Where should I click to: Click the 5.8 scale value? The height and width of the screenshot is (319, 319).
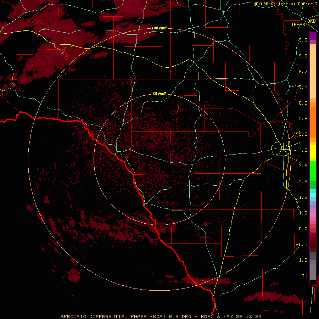(303, 119)
